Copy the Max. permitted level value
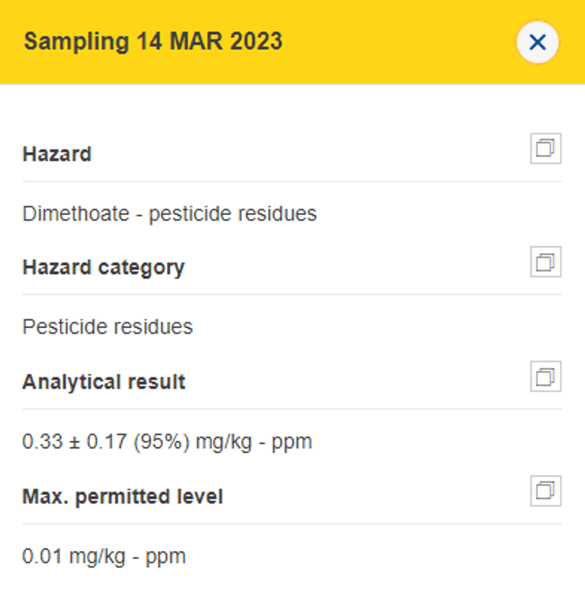Viewport: 585px width, 612px height. pos(545,492)
